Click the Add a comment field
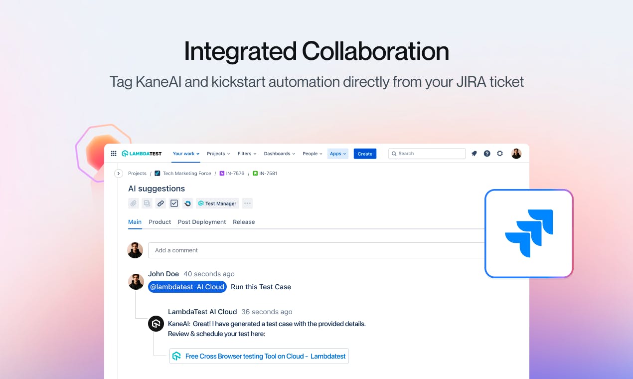Screen dimensions: 633x379 tap(316, 250)
